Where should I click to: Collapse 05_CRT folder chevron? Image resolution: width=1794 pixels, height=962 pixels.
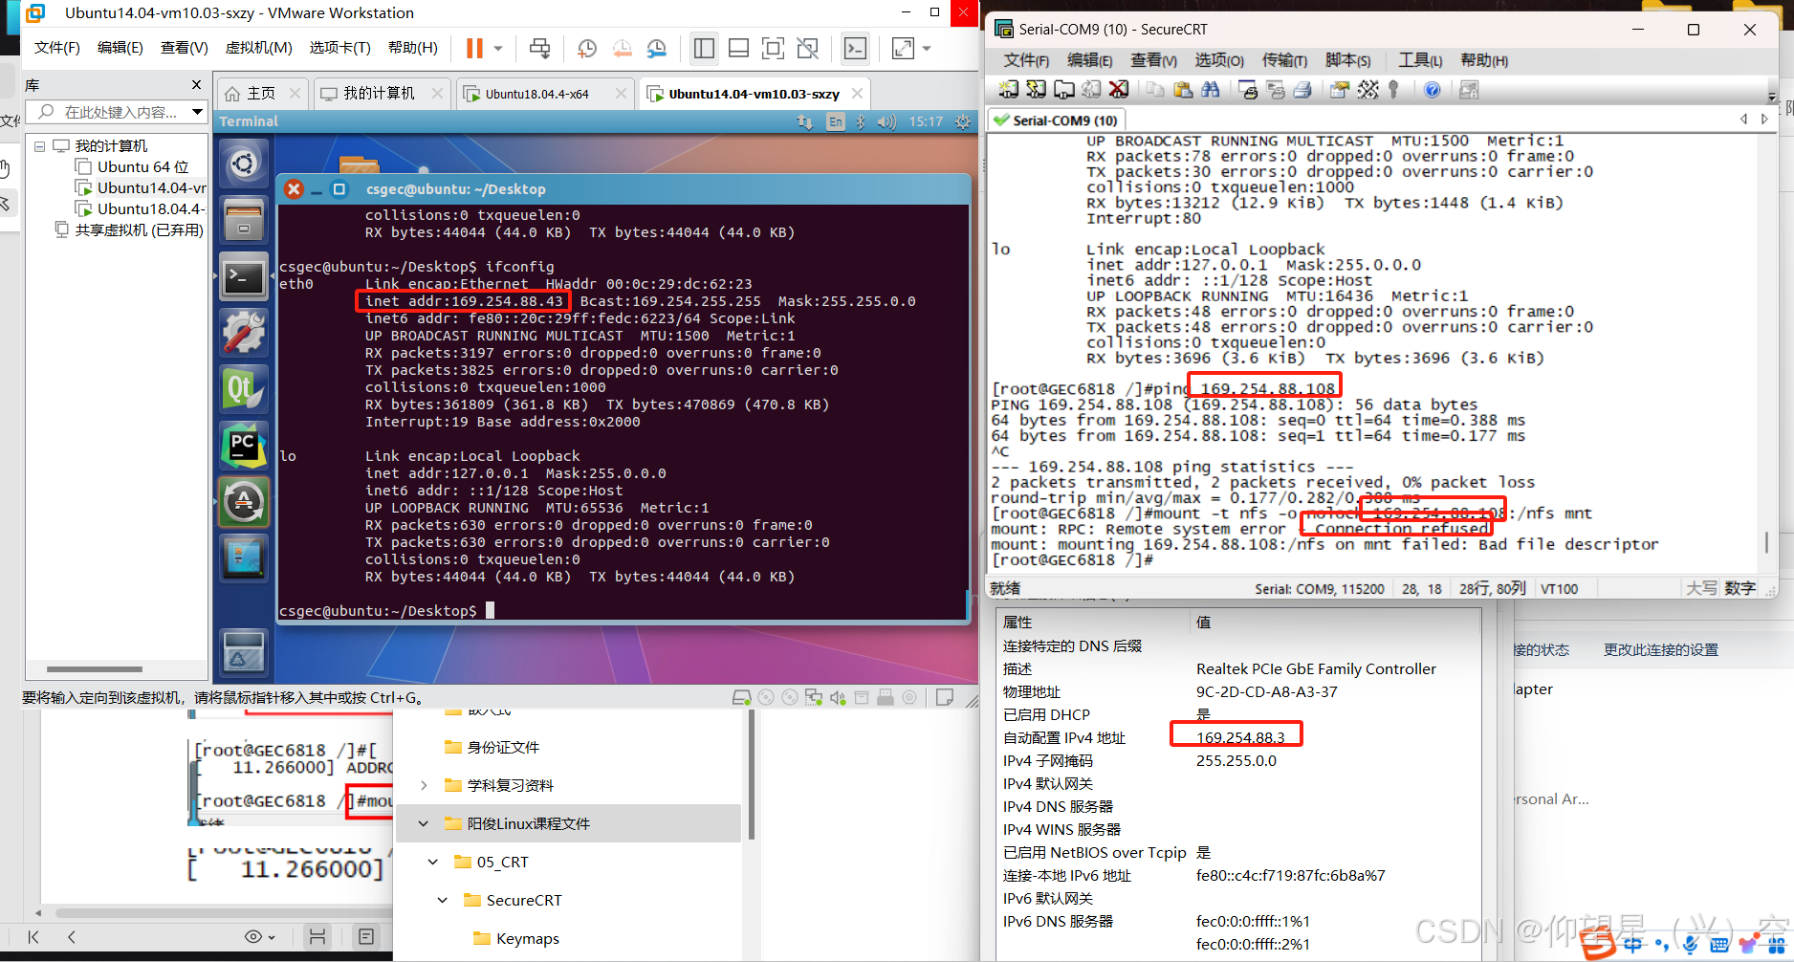tap(433, 862)
